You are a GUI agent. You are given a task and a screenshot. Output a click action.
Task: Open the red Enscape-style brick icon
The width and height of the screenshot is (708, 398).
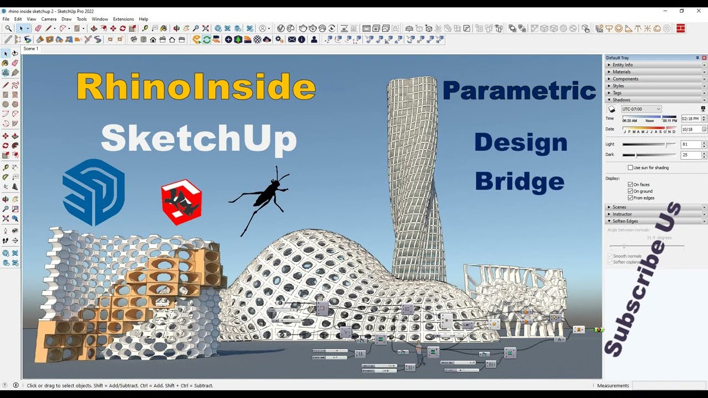coord(680,28)
